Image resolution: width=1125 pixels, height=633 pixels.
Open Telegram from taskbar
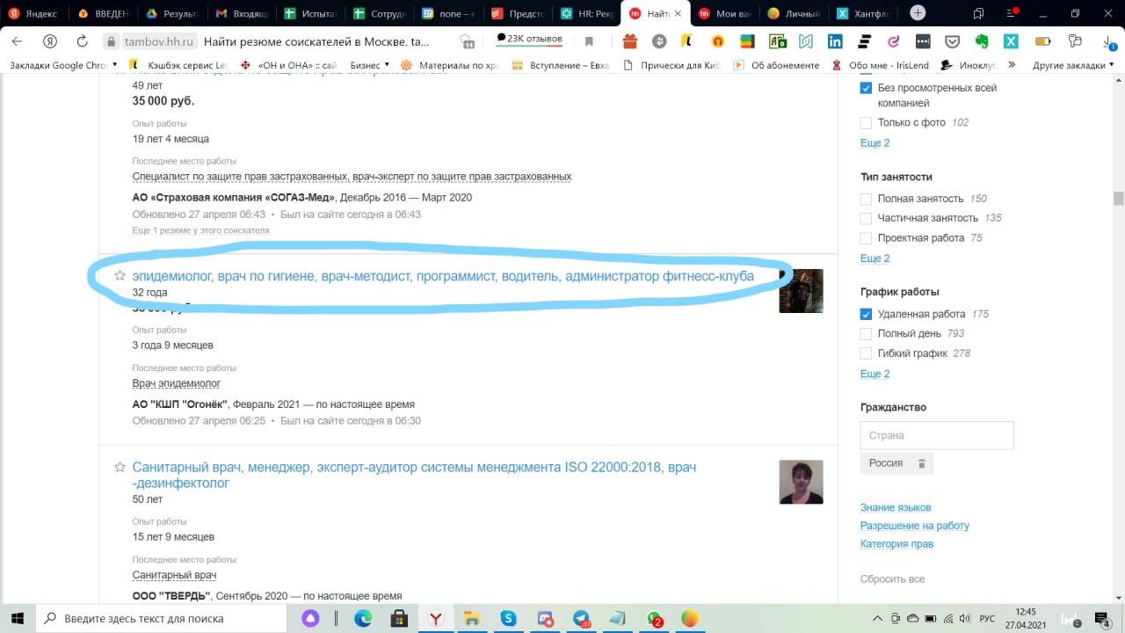point(581,618)
